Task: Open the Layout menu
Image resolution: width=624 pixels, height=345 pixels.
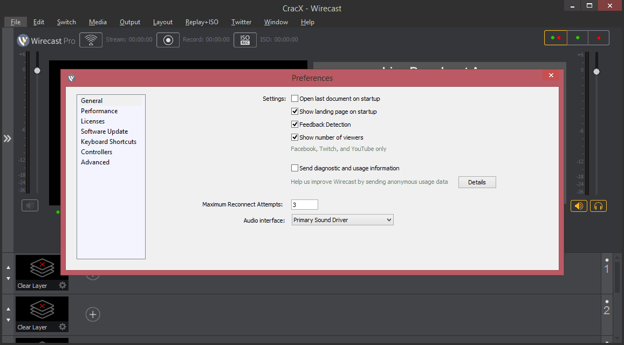Action: [x=163, y=22]
